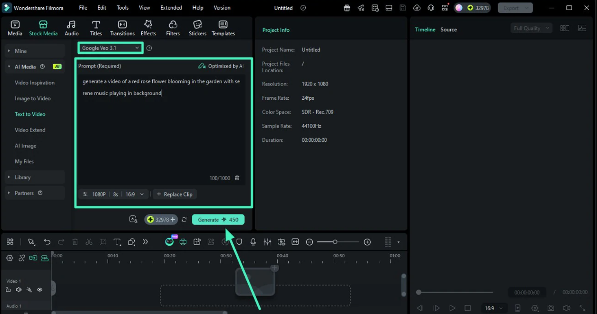This screenshot has width=597, height=314.
Task: Open the audio mixer icon
Action: [x=267, y=242]
